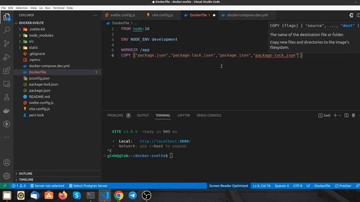Screen dimensions: 360x202
Task: Open the terminal launch profile dropdown arrow
Action: point(340,116)
